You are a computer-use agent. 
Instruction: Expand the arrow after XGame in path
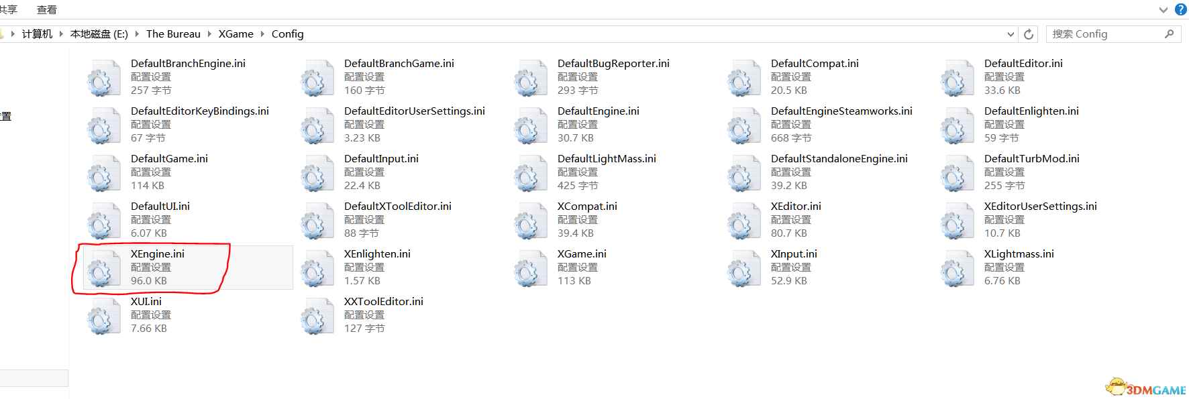pos(262,34)
